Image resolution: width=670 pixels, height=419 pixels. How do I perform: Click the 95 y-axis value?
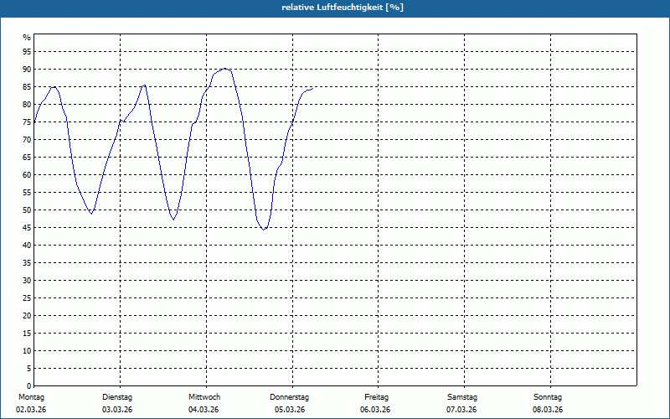tap(27, 52)
